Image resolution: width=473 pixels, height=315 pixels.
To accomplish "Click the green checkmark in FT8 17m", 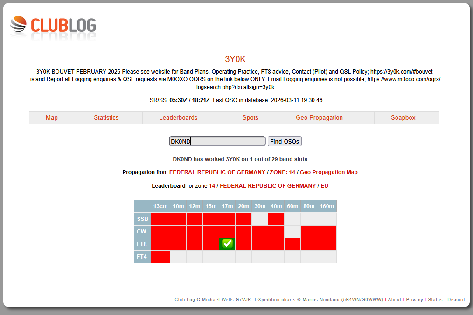I will (x=227, y=244).
